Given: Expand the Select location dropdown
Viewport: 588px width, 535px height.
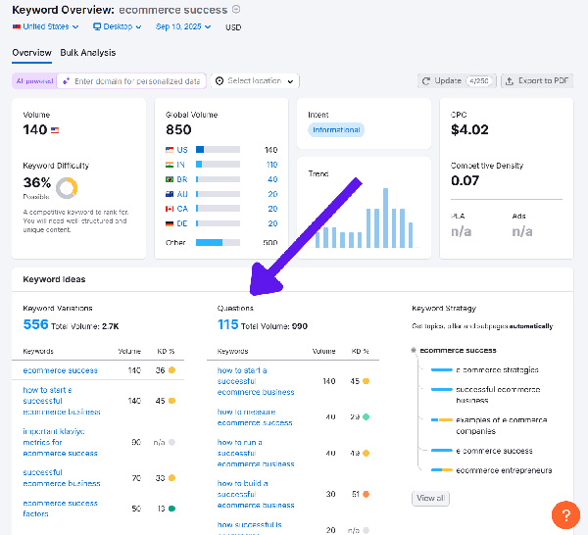Looking at the screenshot, I should (256, 81).
